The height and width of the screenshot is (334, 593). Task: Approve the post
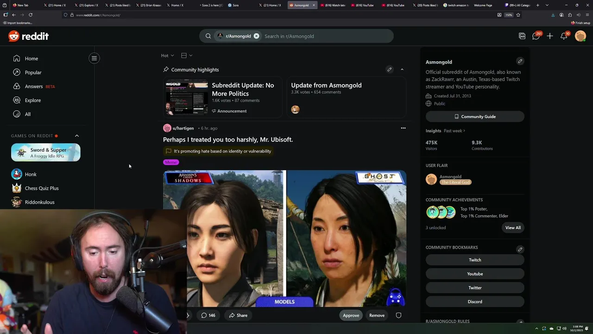pyautogui.click(x=351, y=315)
